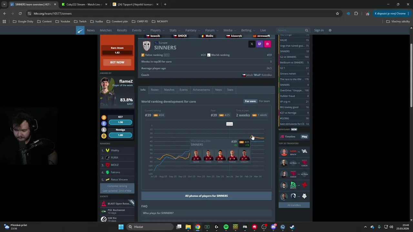Open the Hudba bookmarks folder
Image resolution: width=413 pixels, height=232 pixels.
click(x=97, y=22)
